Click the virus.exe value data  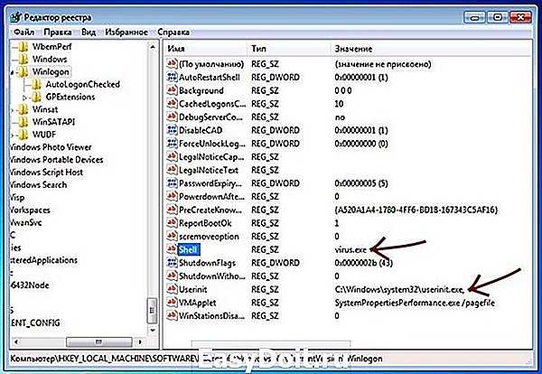[350, 249]
